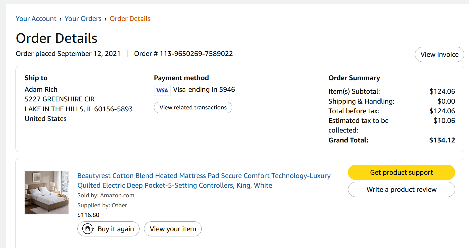Click the item price $116.80

[x=88, y=215]
